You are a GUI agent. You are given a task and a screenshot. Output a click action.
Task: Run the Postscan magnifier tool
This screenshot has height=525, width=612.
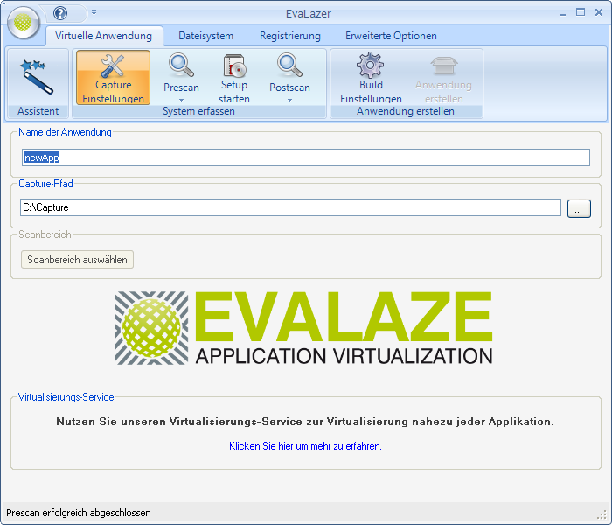coord(289,73)
